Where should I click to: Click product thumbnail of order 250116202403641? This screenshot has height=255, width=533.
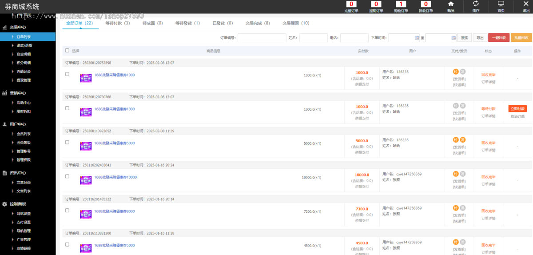click(x=86, y=180)
